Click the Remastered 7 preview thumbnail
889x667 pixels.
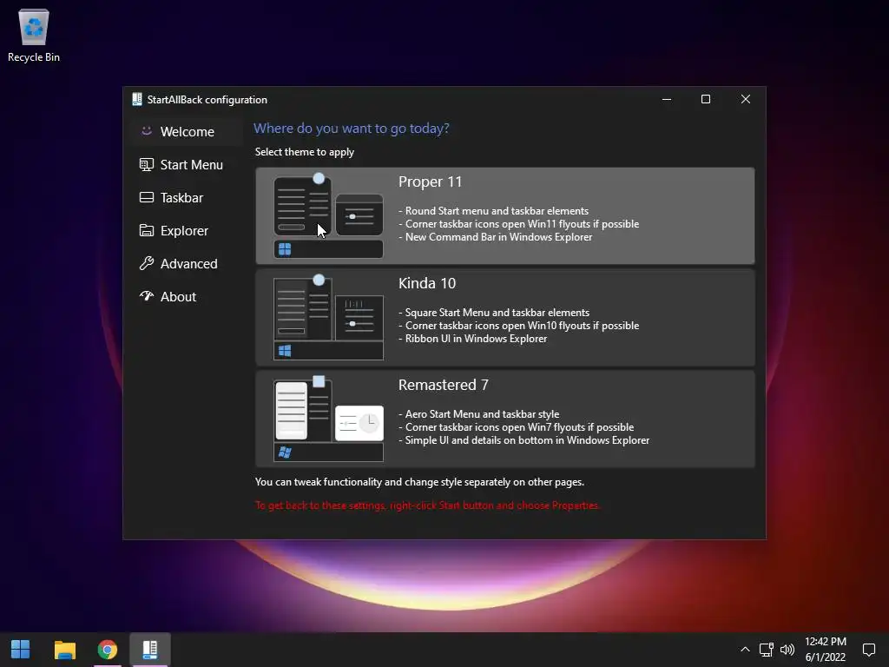tap(328, 419)
